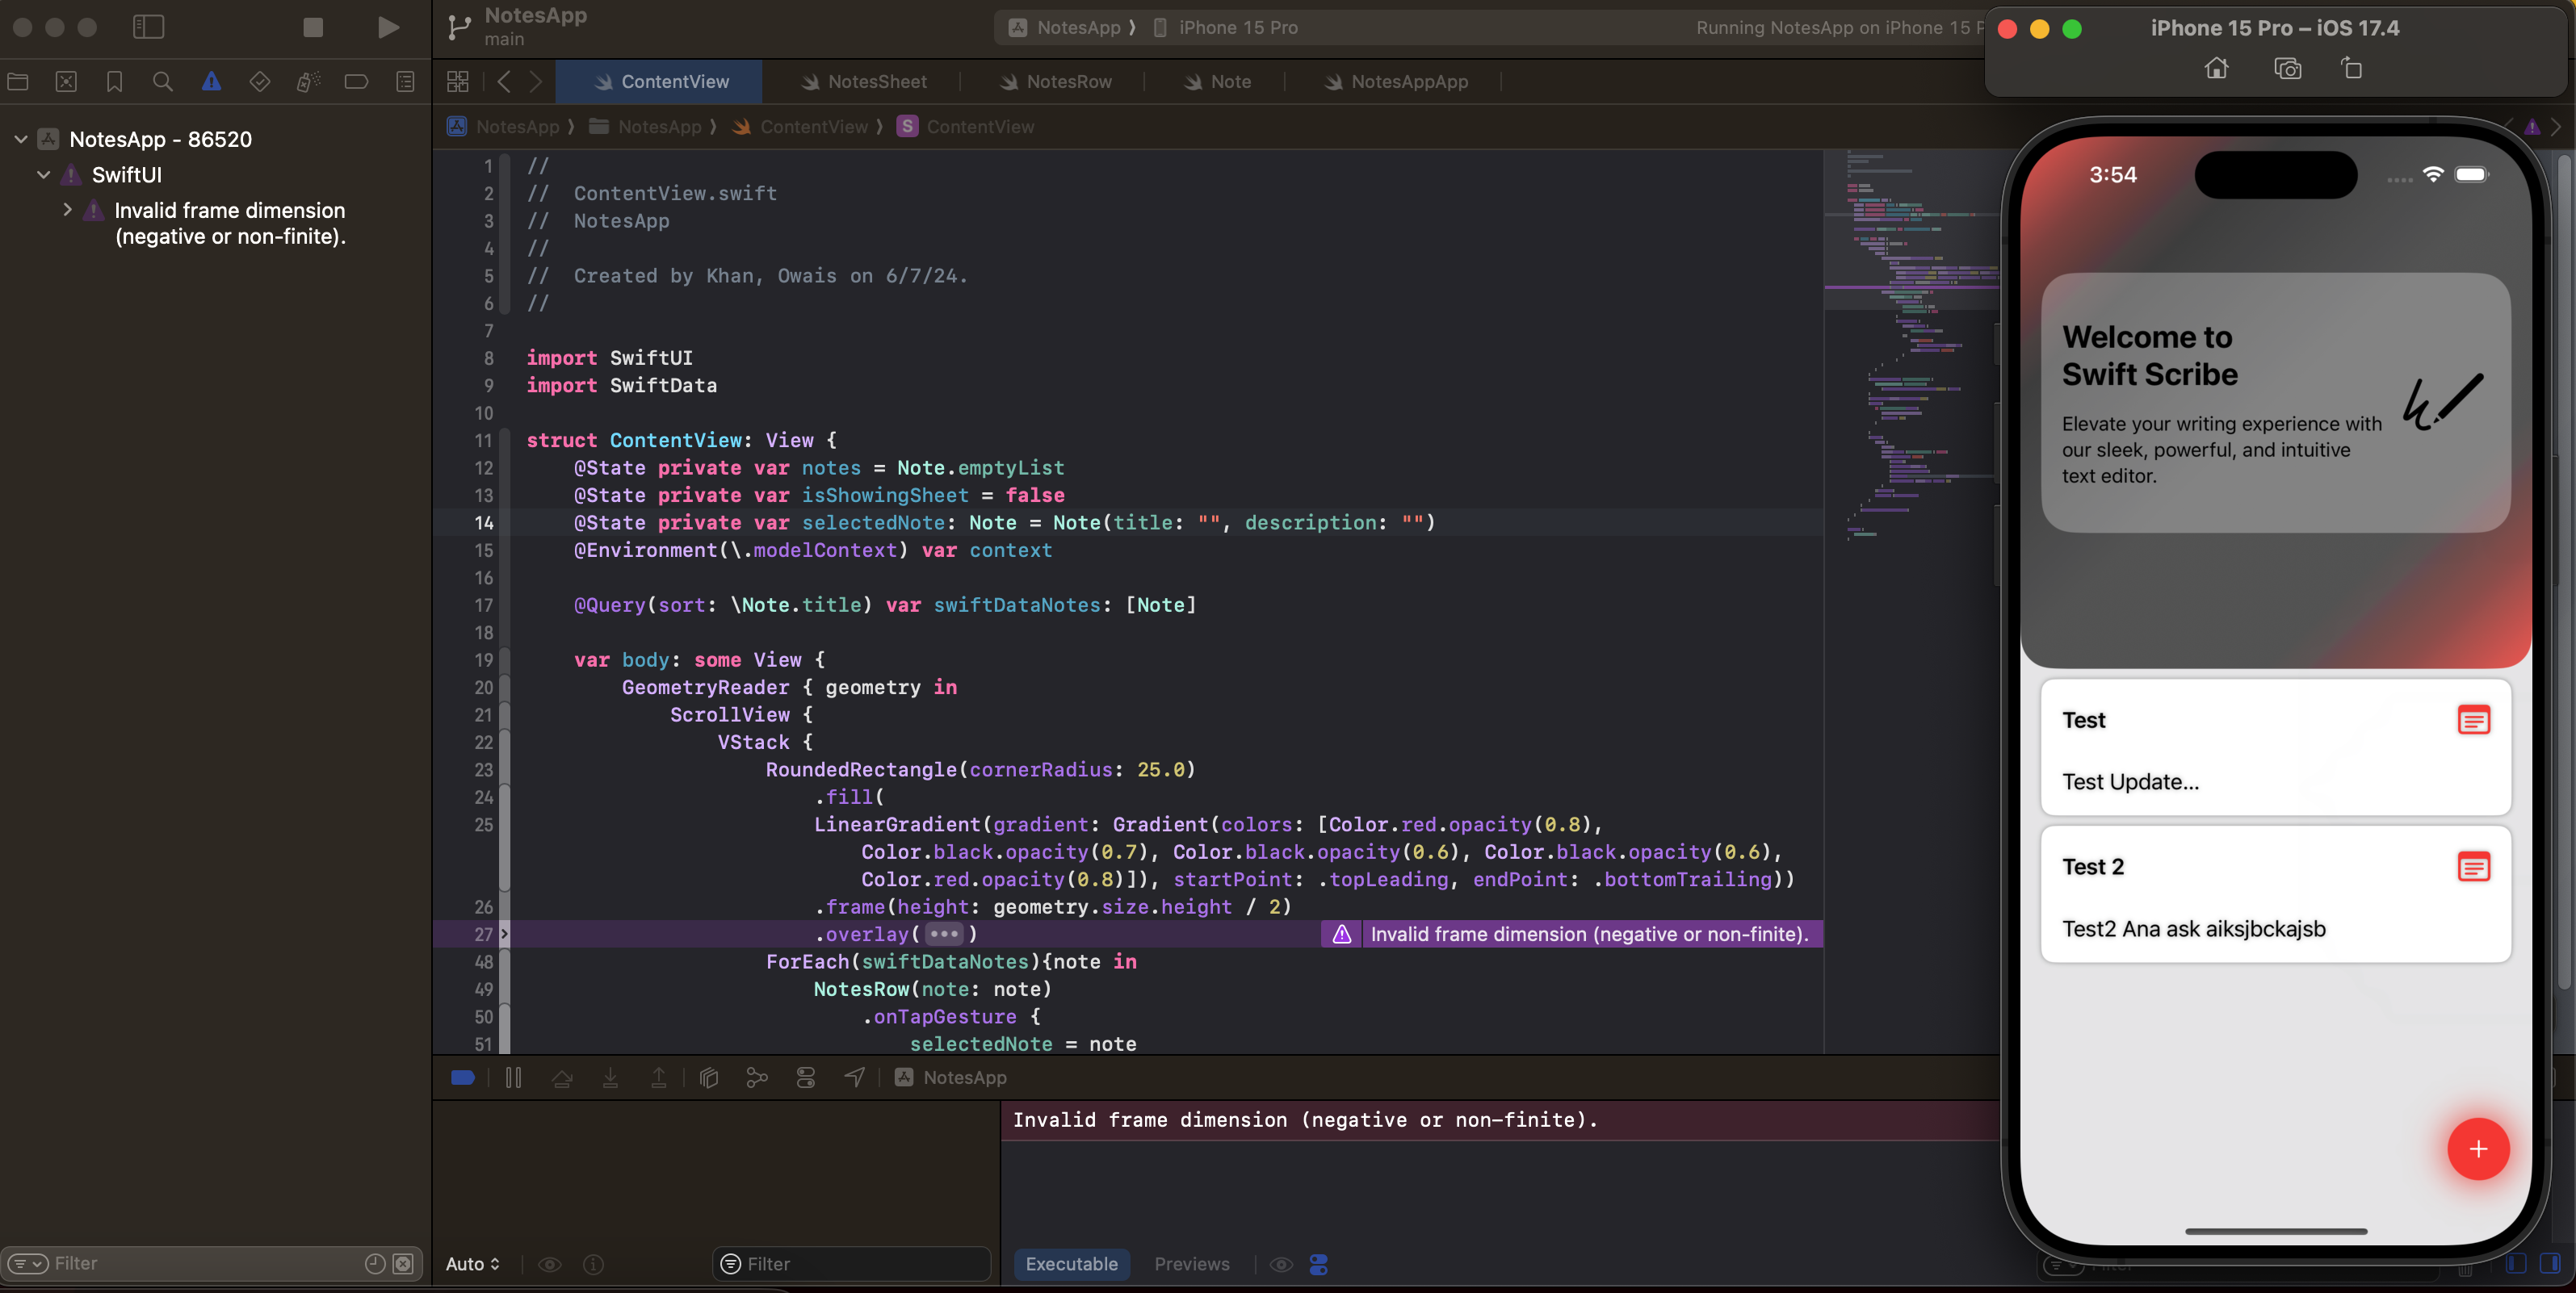
Task: Click the git branch icon beside NotesApp main
Action: (x=459, y=27)
